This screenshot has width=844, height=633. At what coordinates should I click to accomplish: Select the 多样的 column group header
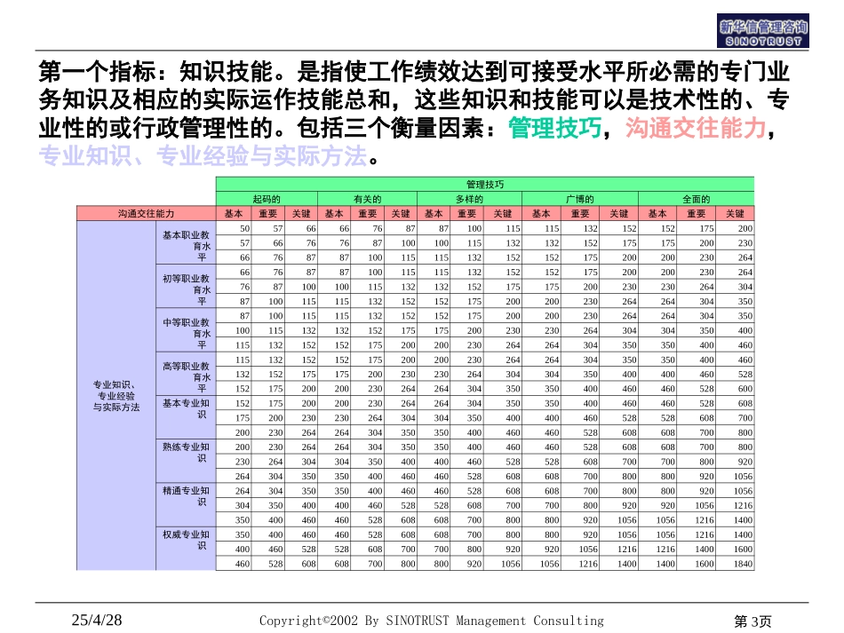click(x=469, y=199)
